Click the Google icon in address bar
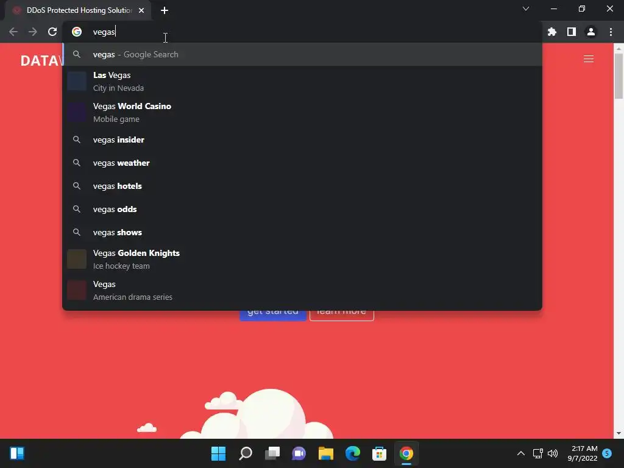 tap(77, 32)
